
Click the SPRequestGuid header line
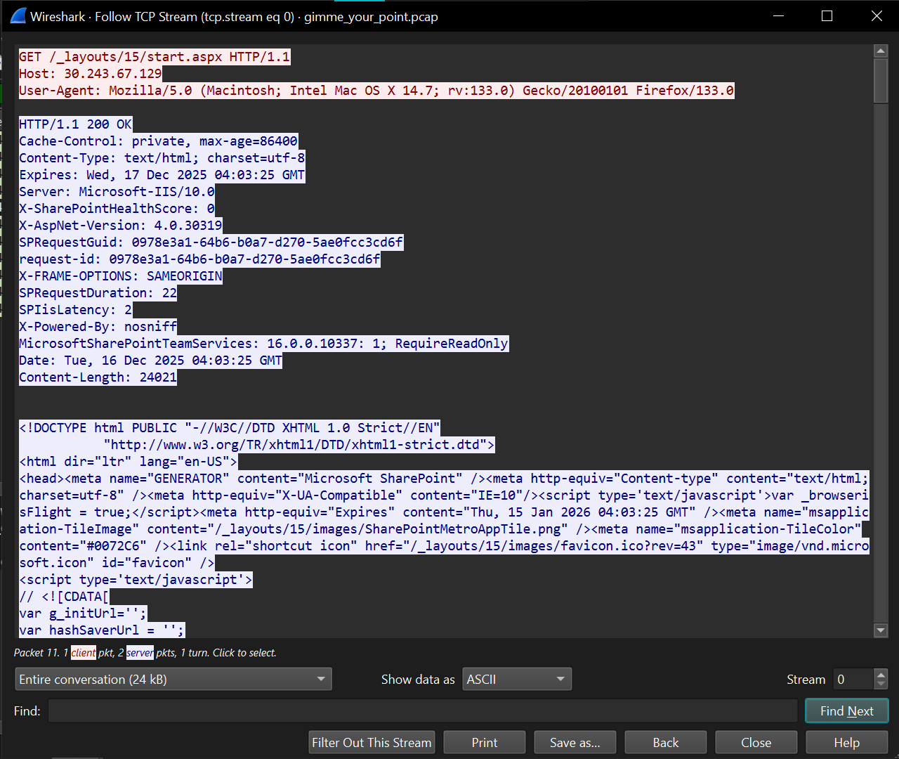pyautogui.click(x=211, y=242)
